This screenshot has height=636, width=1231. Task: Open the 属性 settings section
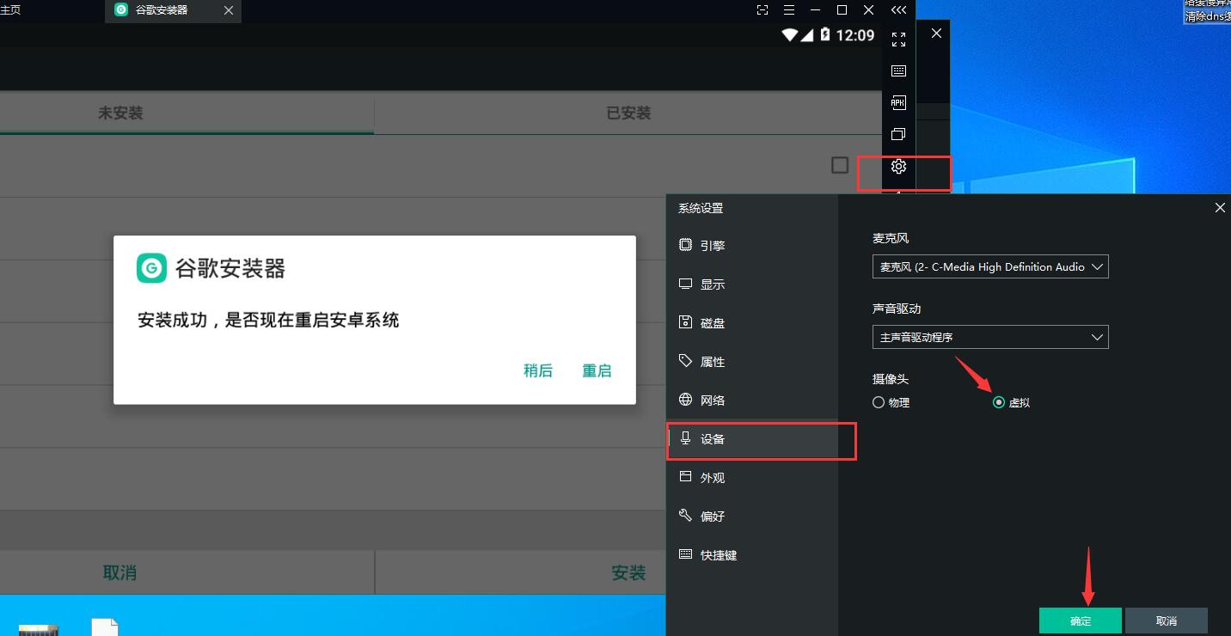(x=752, y=361)
